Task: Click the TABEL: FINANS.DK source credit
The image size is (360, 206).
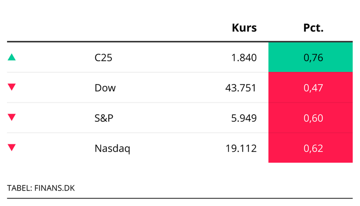Action: tap(41, 188)
